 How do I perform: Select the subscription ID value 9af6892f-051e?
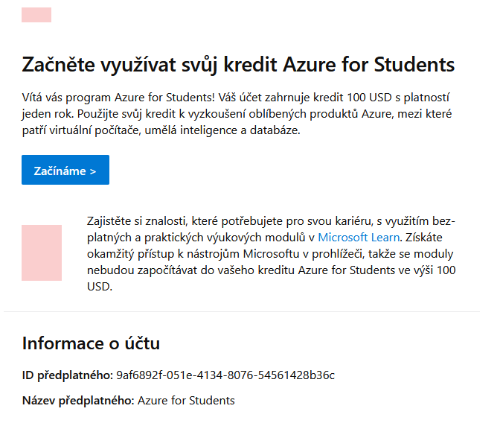[x=225, y=375]
